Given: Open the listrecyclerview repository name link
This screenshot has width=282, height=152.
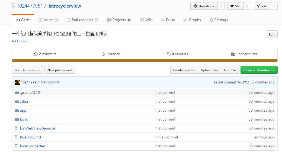Looking at the screenshot, I should click(x=64, y=6).
